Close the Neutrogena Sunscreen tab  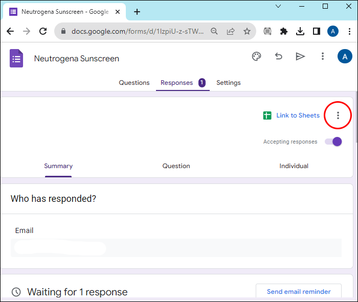click(x=118, y=12)
